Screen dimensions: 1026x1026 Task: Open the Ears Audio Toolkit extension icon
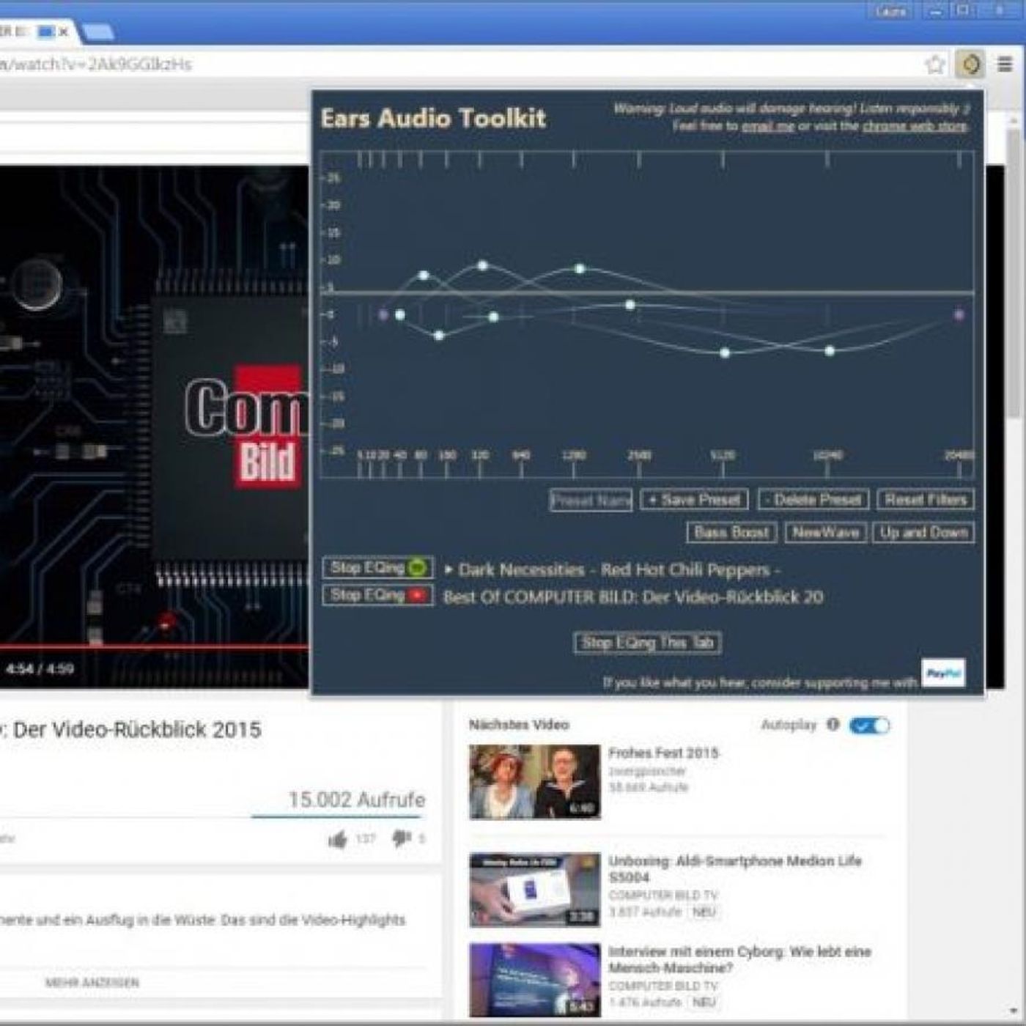[970, 64]
